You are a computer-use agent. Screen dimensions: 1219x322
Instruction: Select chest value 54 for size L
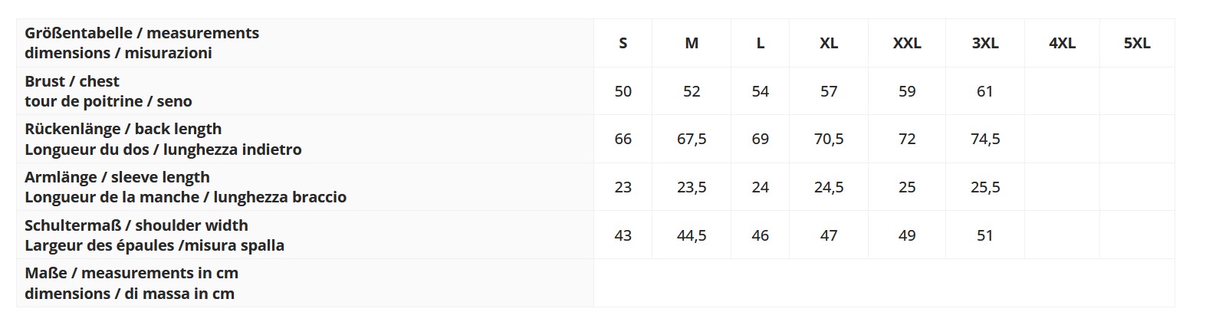click(x=760, y=91)
